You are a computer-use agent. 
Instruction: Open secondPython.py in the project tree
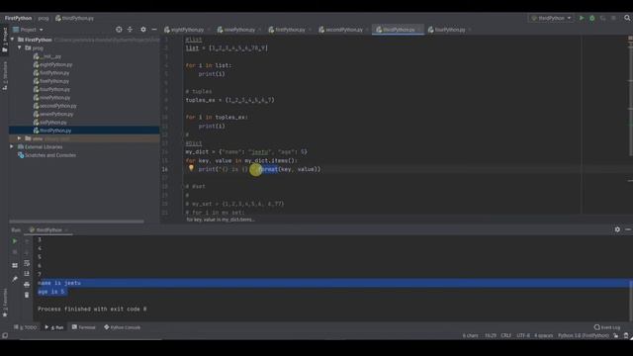(55, 106)
